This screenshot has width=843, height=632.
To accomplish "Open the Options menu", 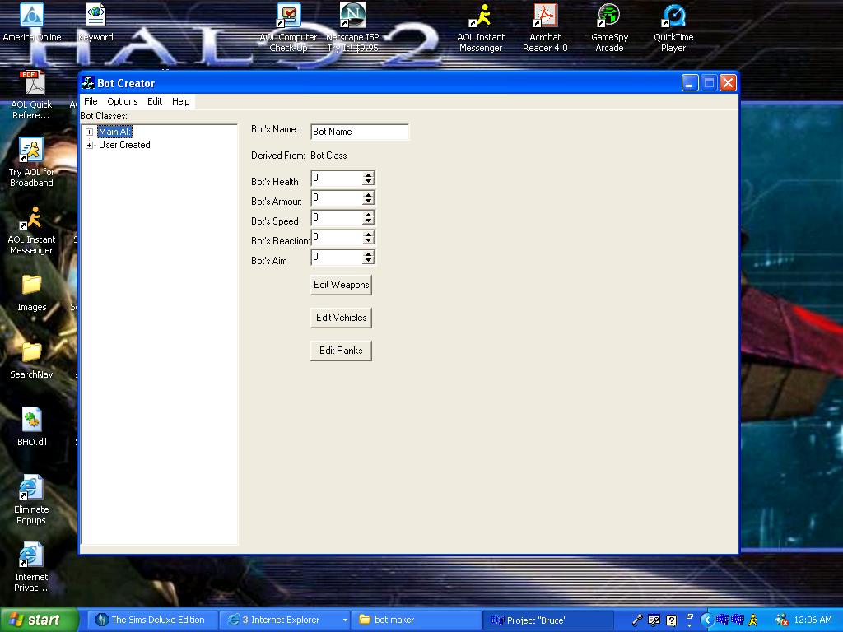I will tap(122, 101).
